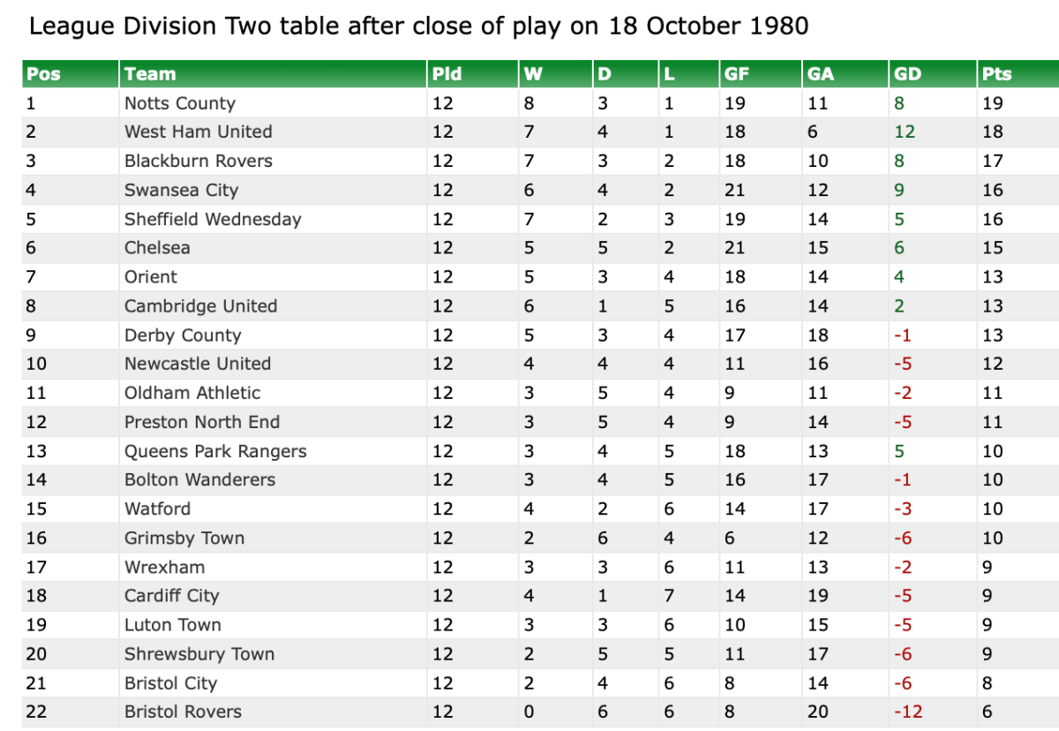
Task: Select Chelsea in the league table
Action: (157, 248)
